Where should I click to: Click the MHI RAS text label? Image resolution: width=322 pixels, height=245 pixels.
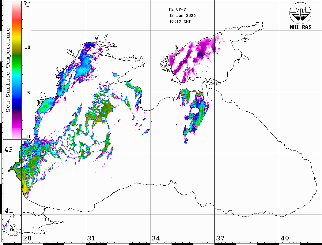click(x=300, y=27)
